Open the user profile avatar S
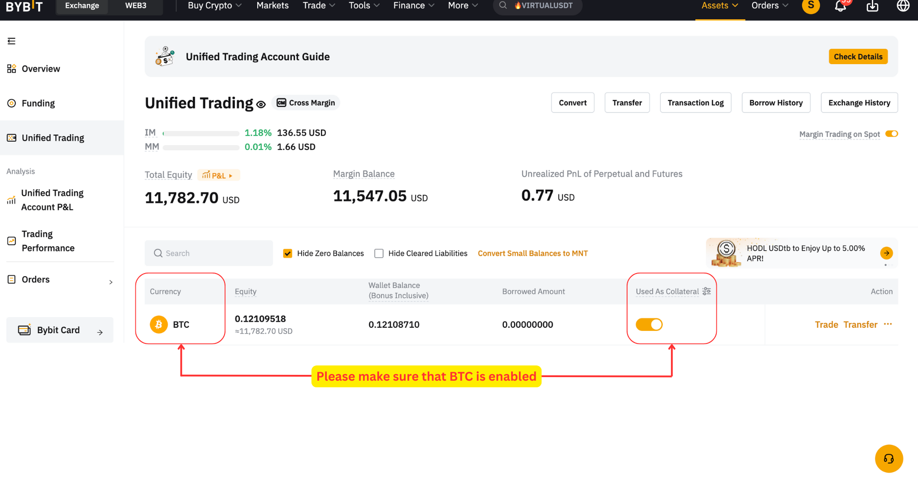 click(811, 5)
